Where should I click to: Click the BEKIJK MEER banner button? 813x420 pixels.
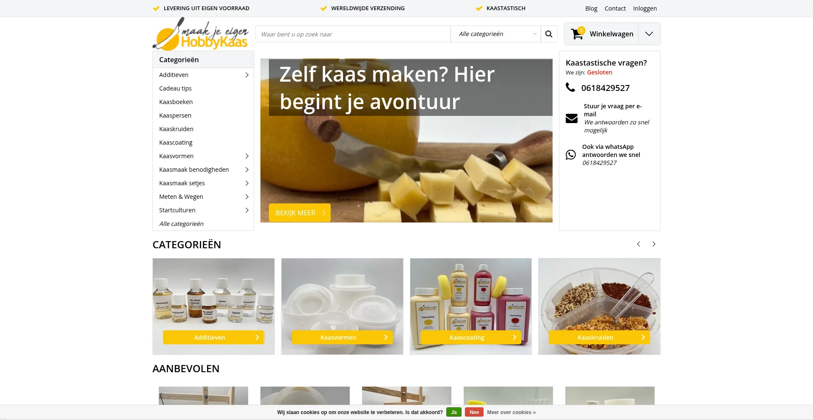tap(300, 213)
